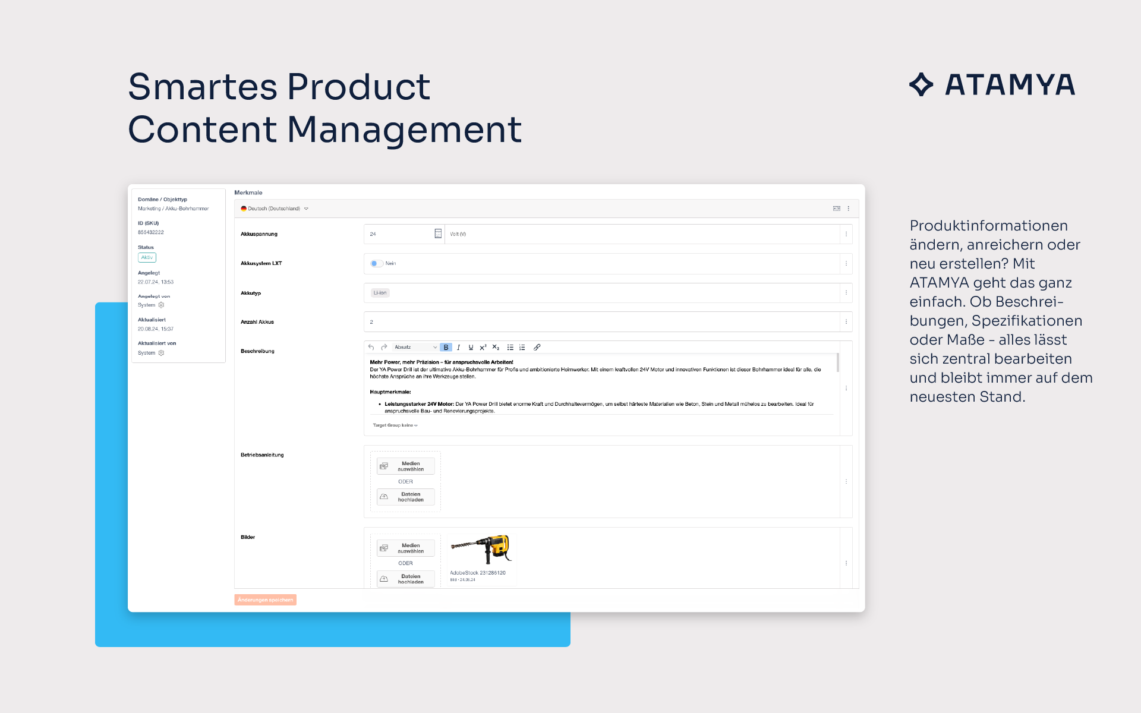The width and height of the screenshot is (1141, 713).
Task: Open the Absatz paragraph style dropdown
Action: (x=415, y=347)
